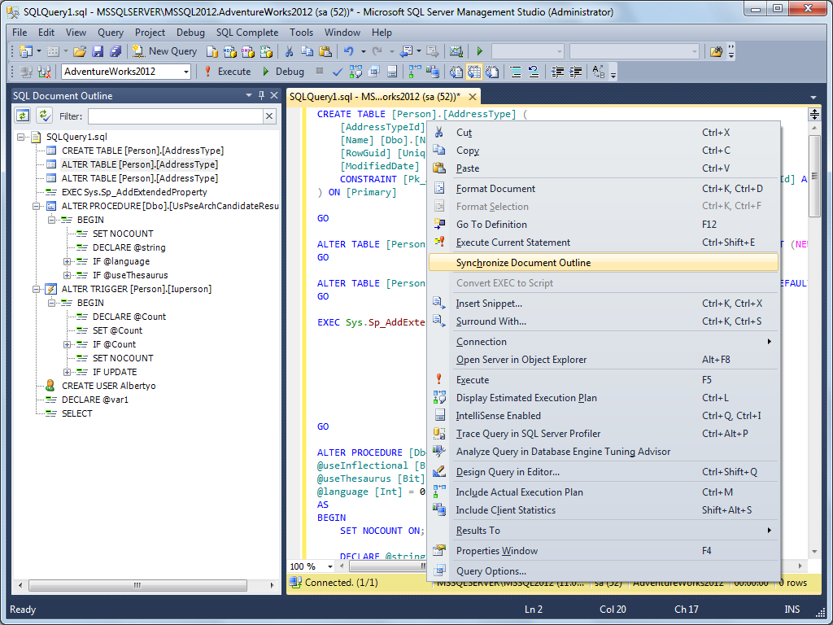Choose Synchronize Document Outline from context menu
The height and width of the screenshot is (625, 833).
[x=604, y=263]
